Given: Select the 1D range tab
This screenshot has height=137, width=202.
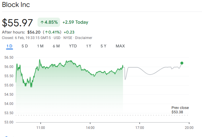Looking at the screenshot, I should (9, 46).
